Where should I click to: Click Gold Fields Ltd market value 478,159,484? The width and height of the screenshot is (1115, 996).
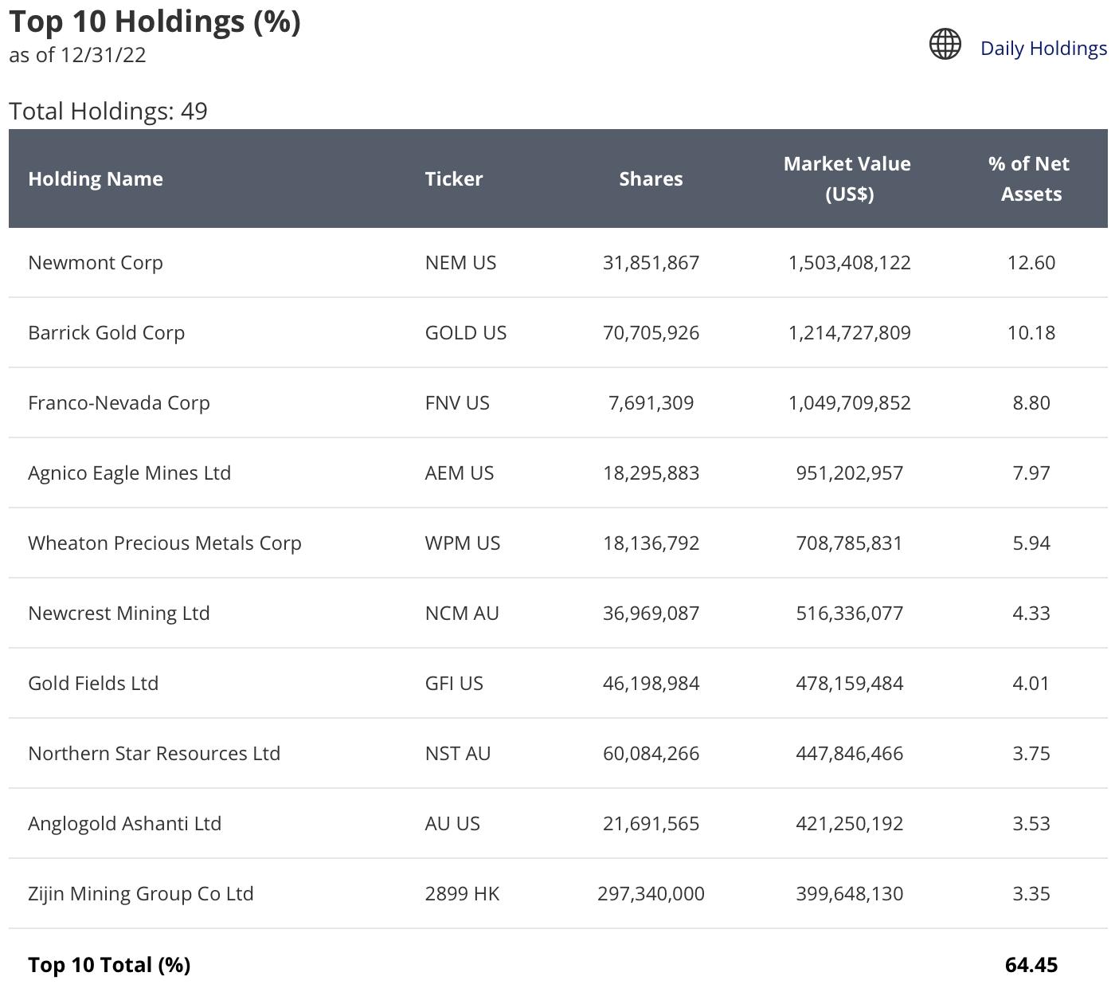point(849,684)
